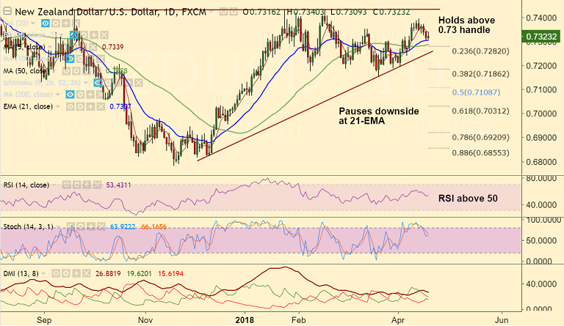The height and width of the screenshot is (326, 564).
Task: Show the MA (100, close) via eye icon
Action: (x=70, y=59)
